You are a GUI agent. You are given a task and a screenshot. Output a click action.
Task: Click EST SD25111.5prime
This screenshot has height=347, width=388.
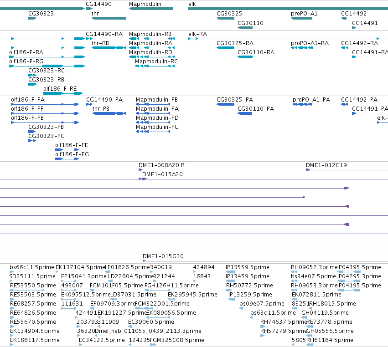pos(32,276)
